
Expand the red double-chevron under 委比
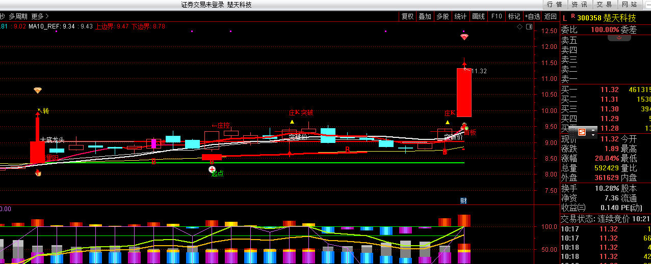(619, 38)
